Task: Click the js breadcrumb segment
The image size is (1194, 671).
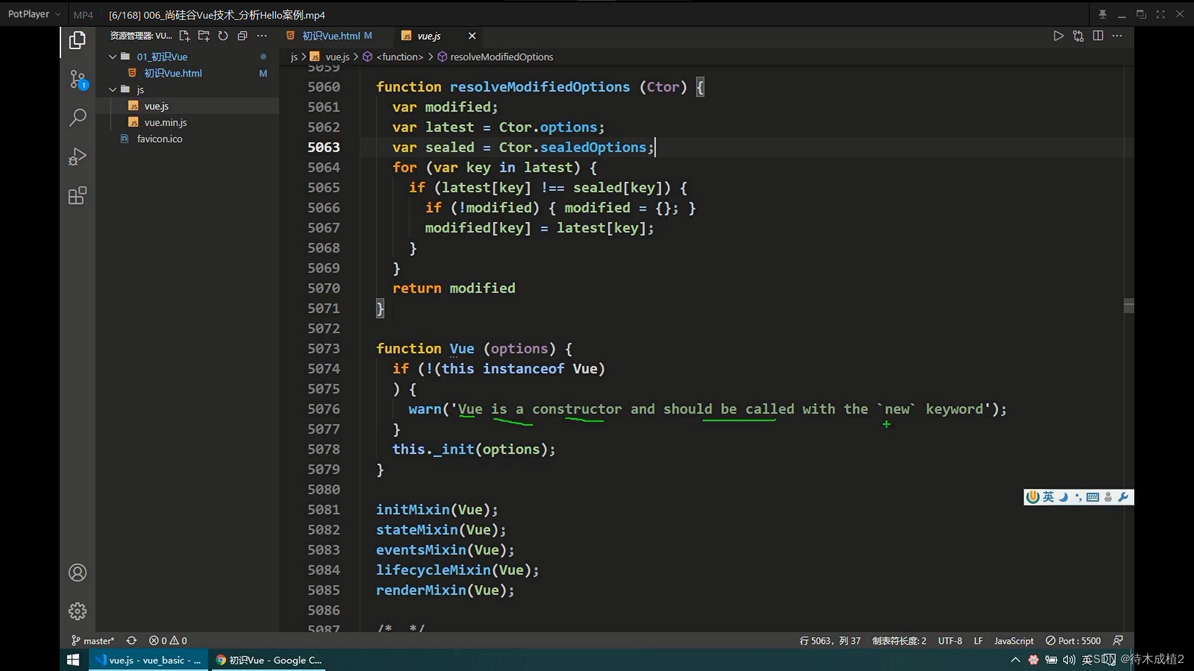Action: point(294,57)
